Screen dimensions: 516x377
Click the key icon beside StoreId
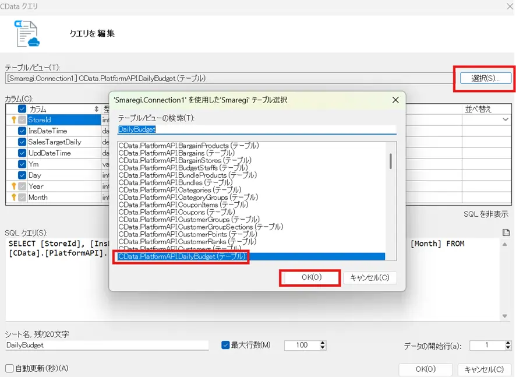coord(15,120)
